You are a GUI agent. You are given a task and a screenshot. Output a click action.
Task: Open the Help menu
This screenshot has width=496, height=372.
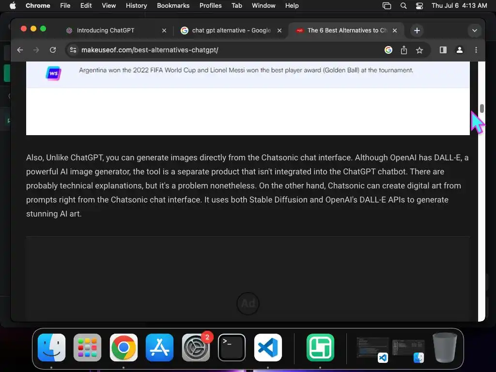click(292, 5)
